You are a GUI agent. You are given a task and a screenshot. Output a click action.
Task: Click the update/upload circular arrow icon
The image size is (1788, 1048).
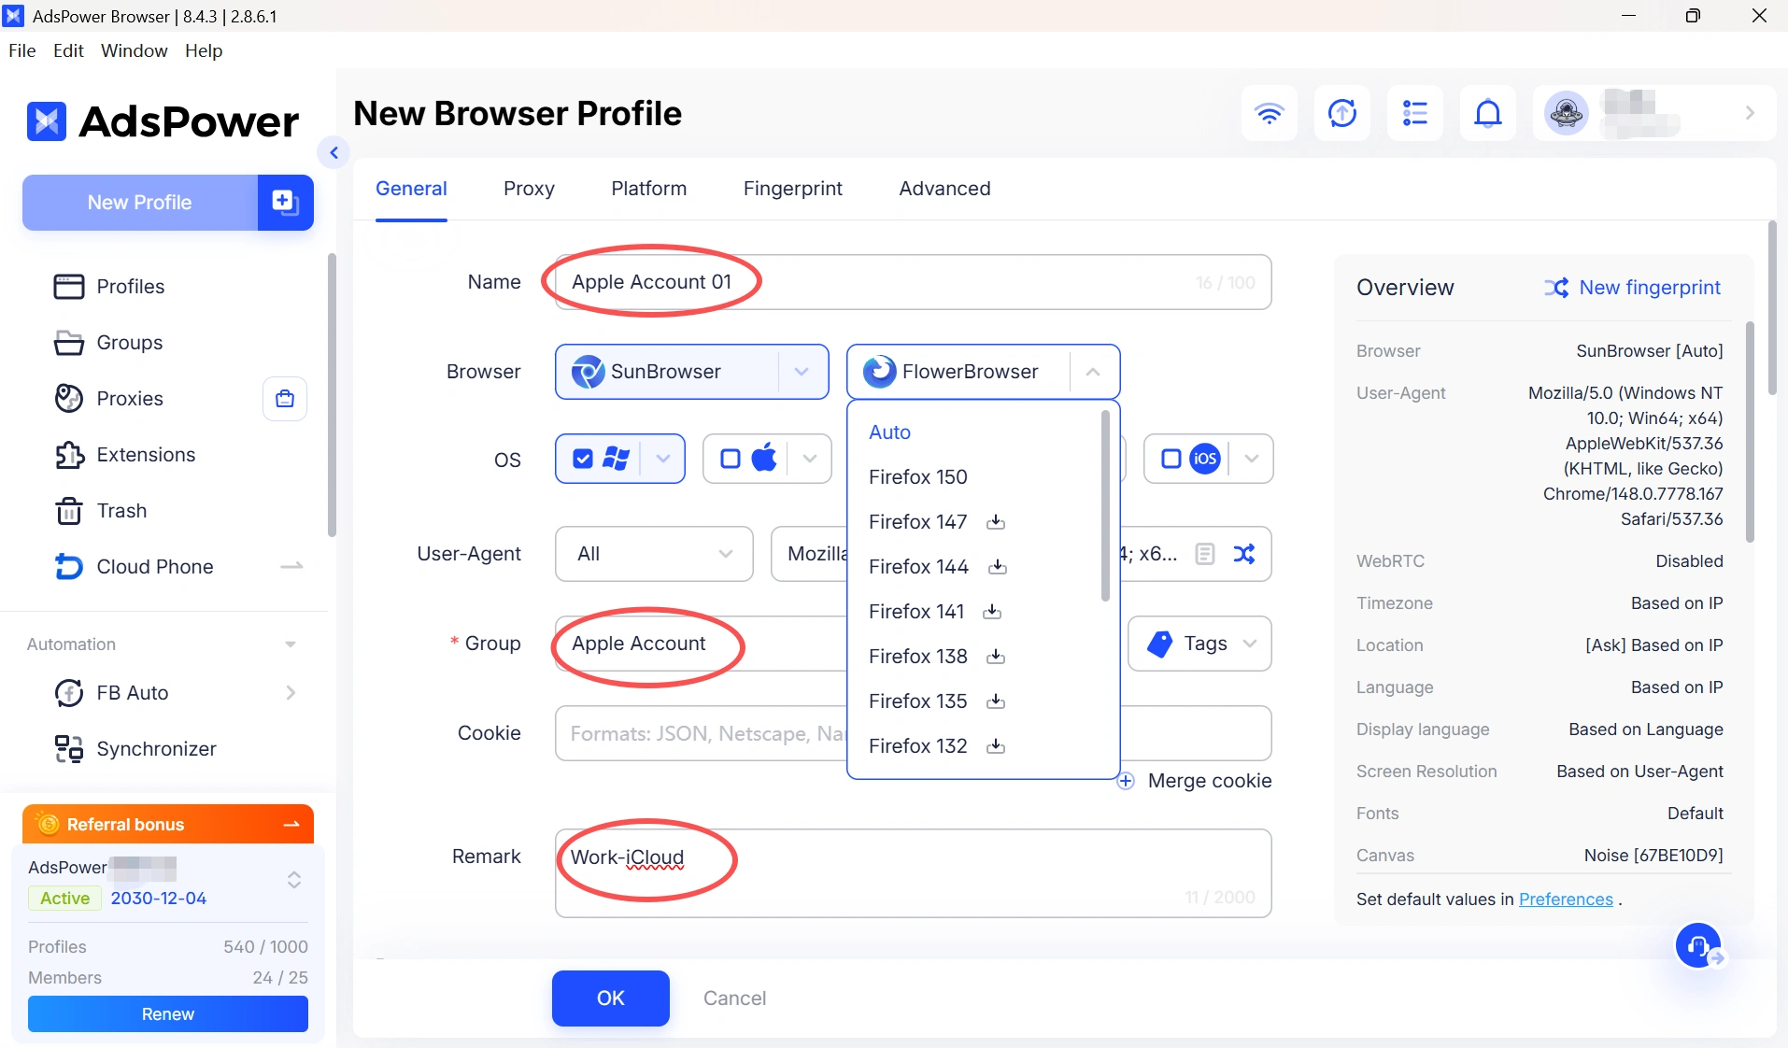tap(1341, 114)
